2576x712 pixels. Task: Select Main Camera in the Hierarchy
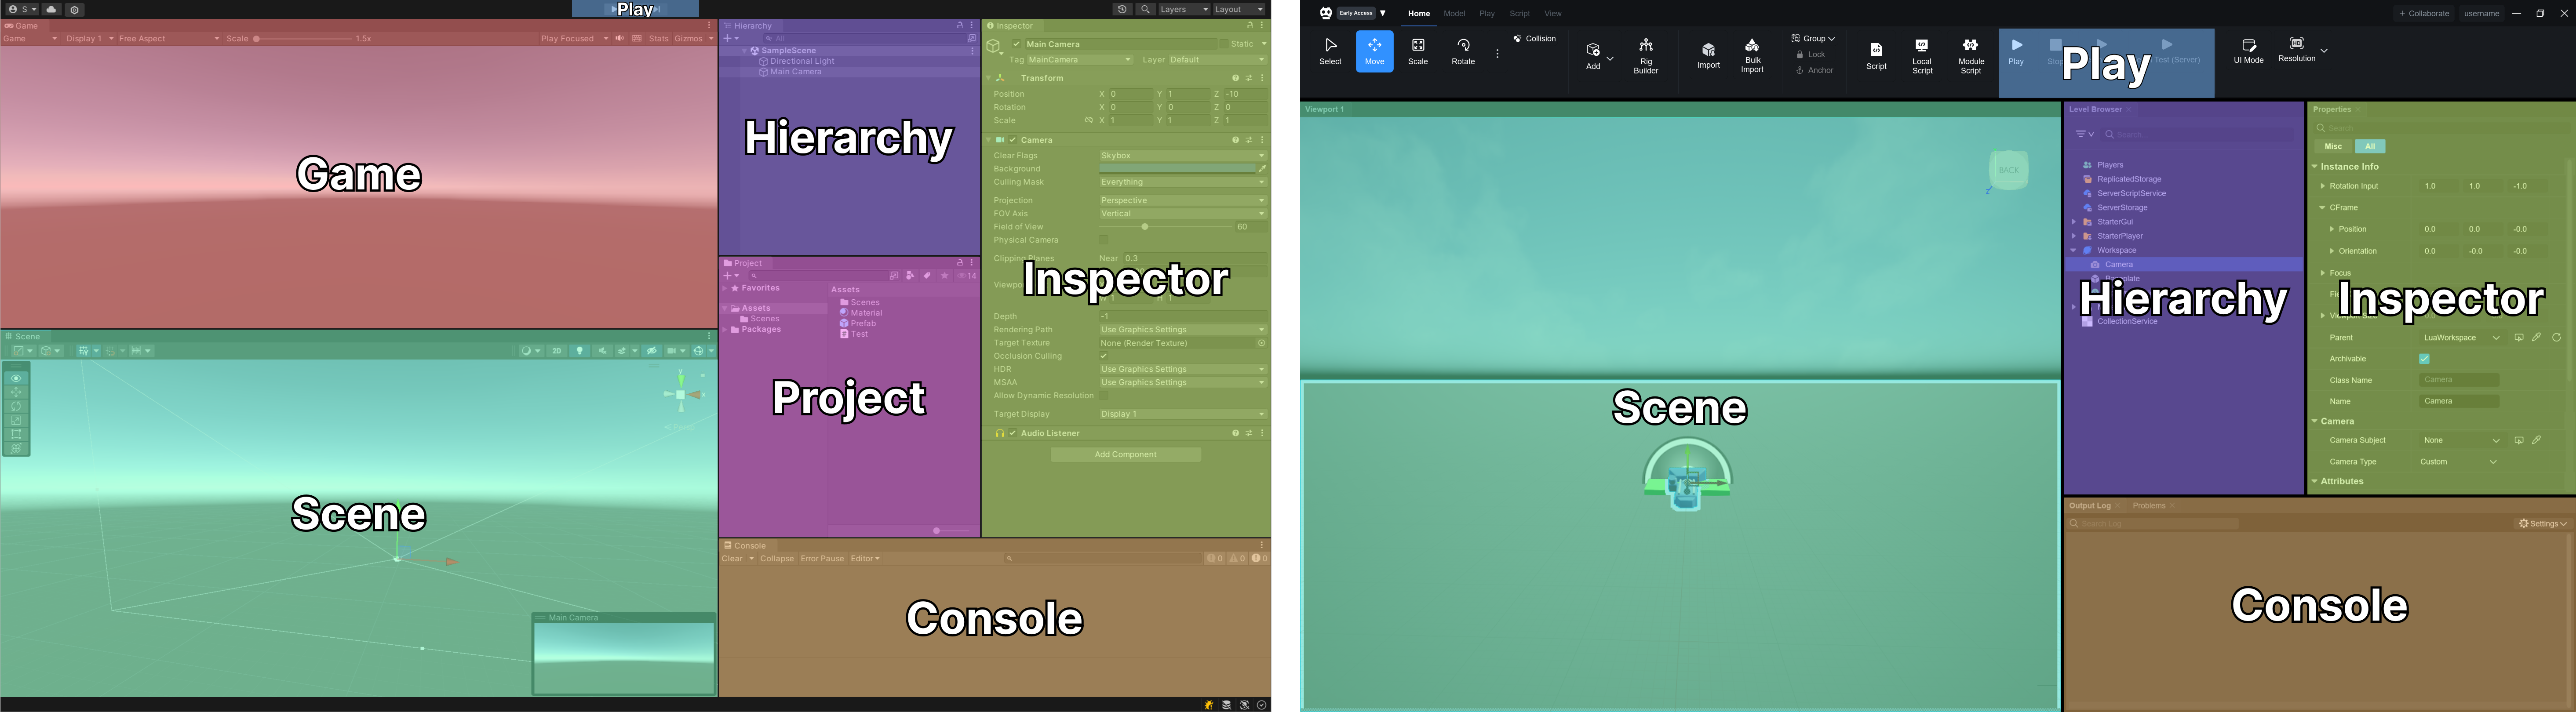(x=795, y=72)
